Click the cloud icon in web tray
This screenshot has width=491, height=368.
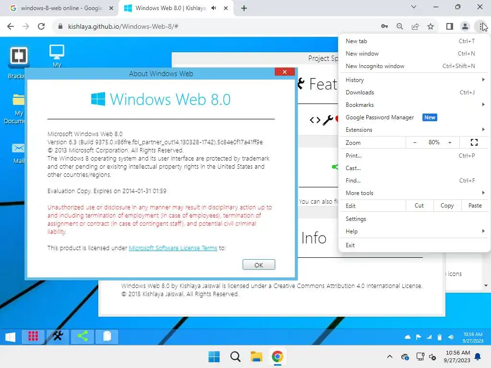tap(408, 337)
